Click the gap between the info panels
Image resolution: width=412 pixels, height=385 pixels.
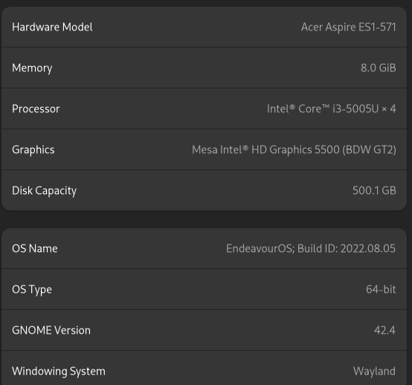pos(205,219)
